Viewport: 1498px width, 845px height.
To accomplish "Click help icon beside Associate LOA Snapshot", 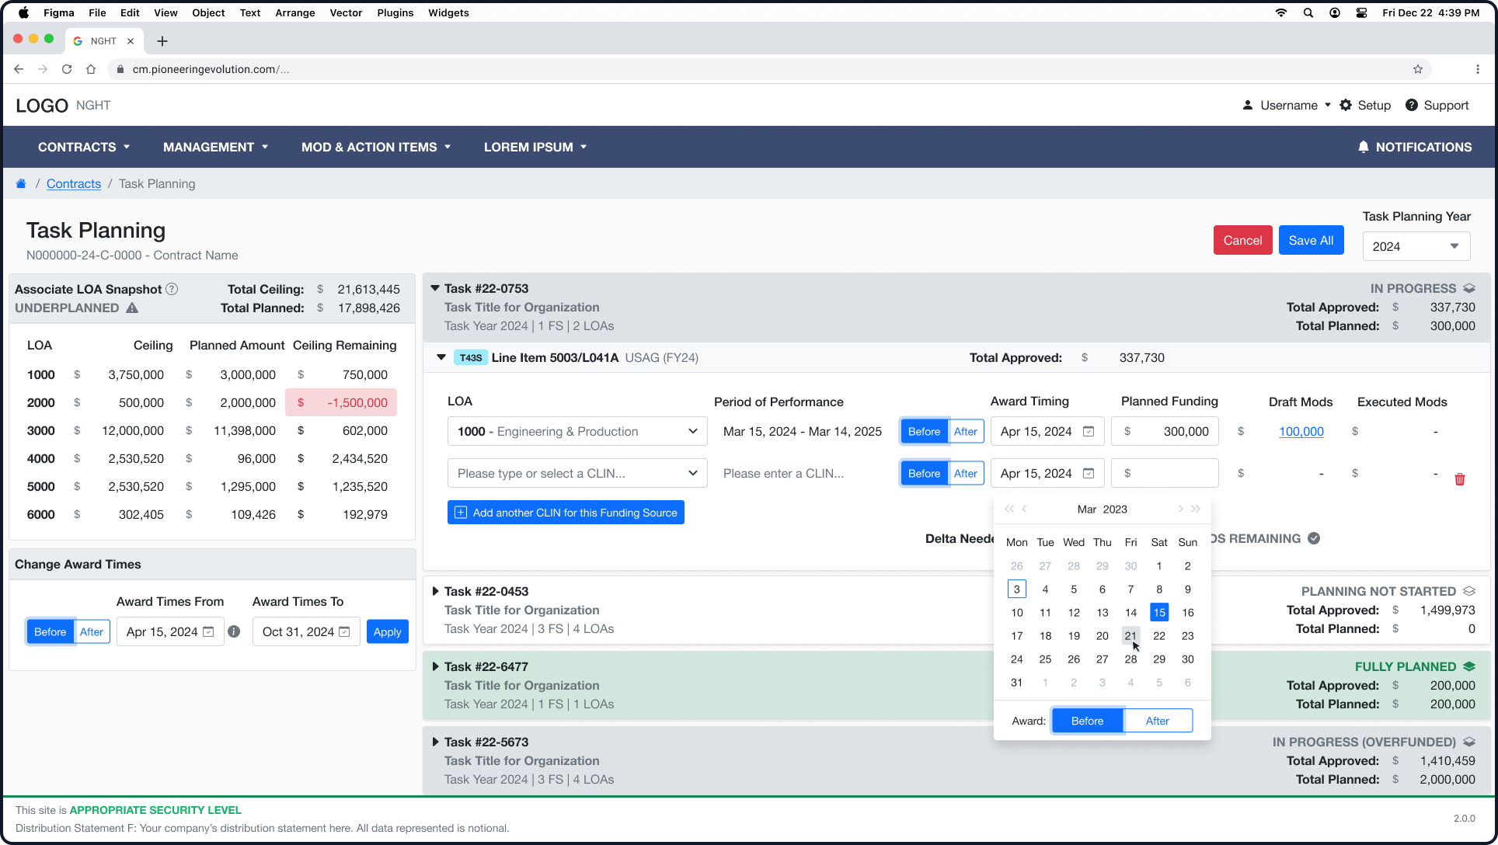I will [172, 289].
